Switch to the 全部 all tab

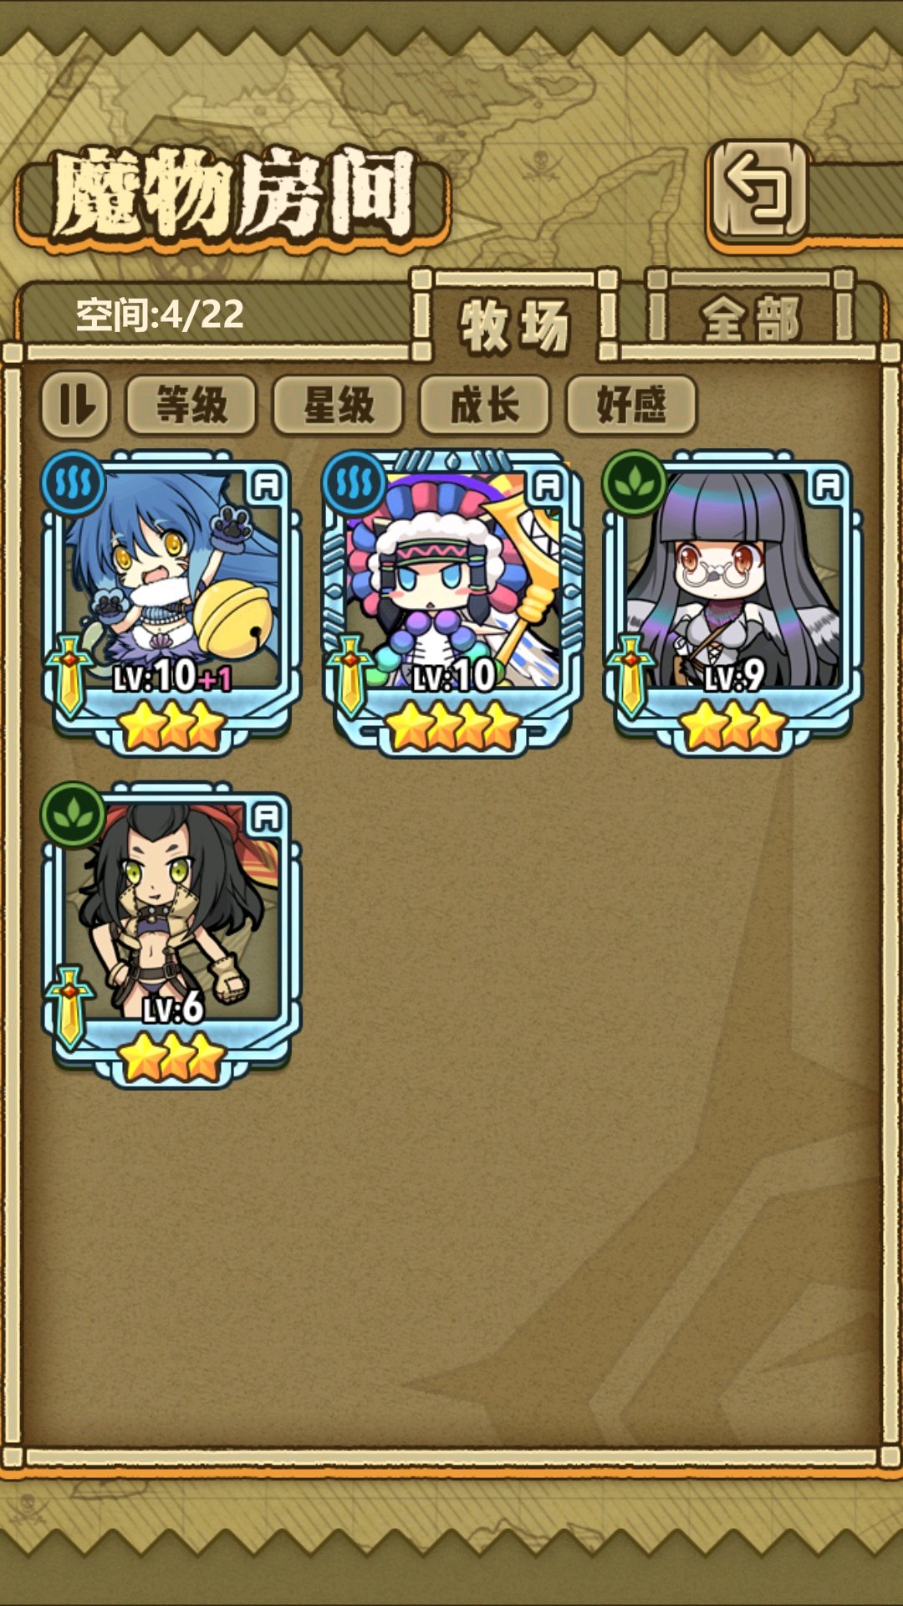click(751, 319)
